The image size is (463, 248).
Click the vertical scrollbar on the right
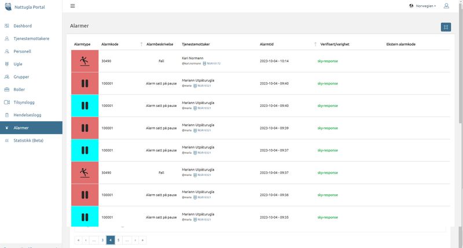coord(460,87)
